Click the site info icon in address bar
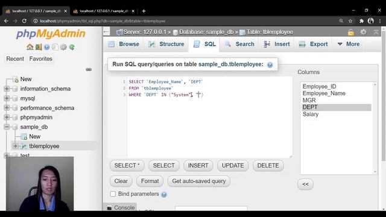 pos(36,21)
